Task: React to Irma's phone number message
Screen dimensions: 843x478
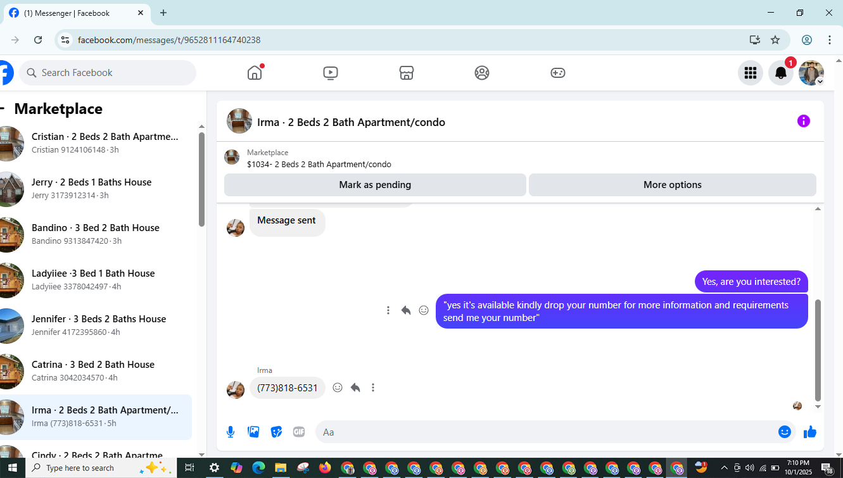Action: tap(338, 387)
